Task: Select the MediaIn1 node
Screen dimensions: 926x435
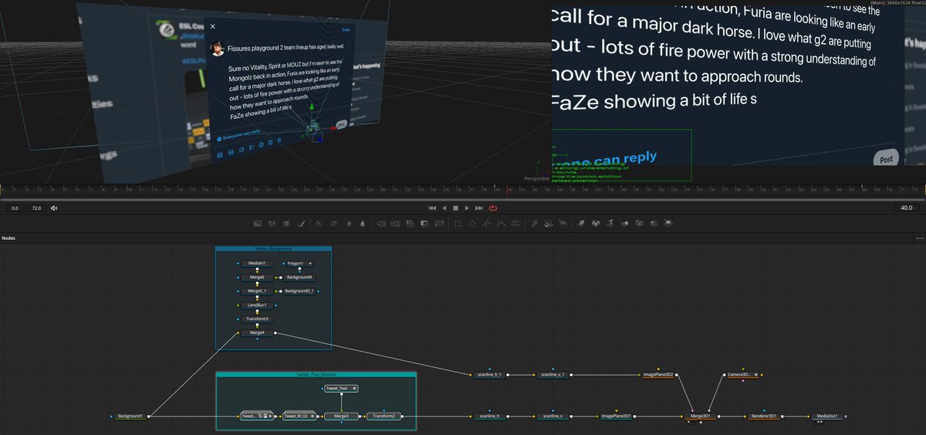Action: [257, 263]
